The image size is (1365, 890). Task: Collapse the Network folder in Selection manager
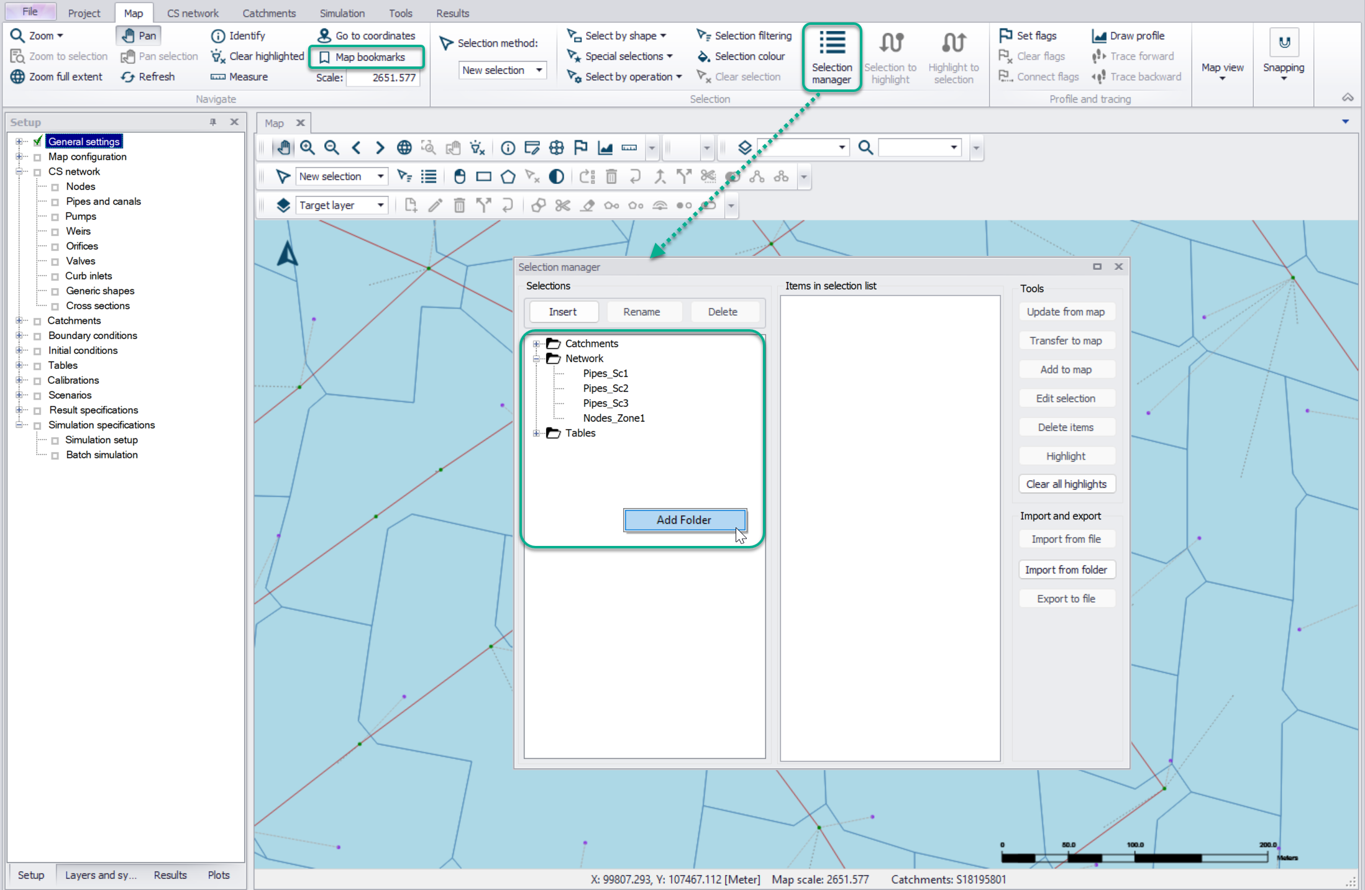pyautogui.click(x=536, y=358)
